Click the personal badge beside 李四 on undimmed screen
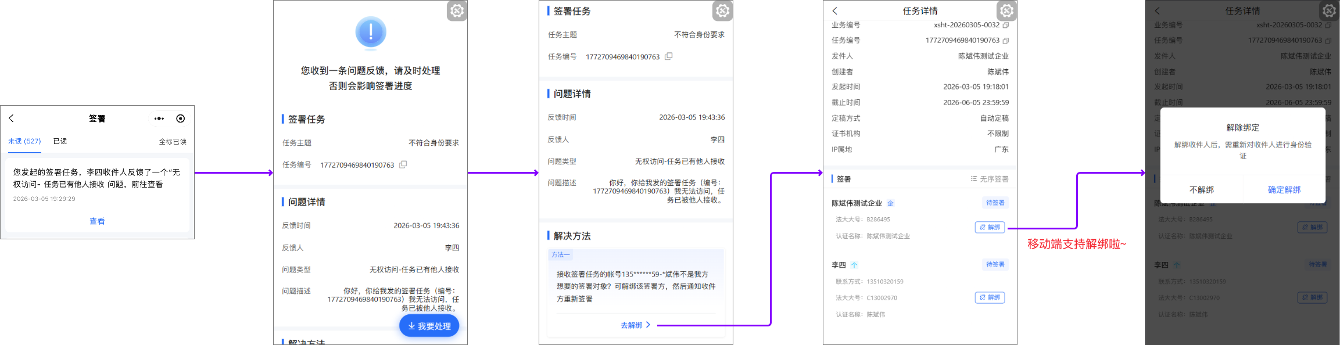Image resolution: width=1340 pixels, height=345 pixels. tap(854, 265)
